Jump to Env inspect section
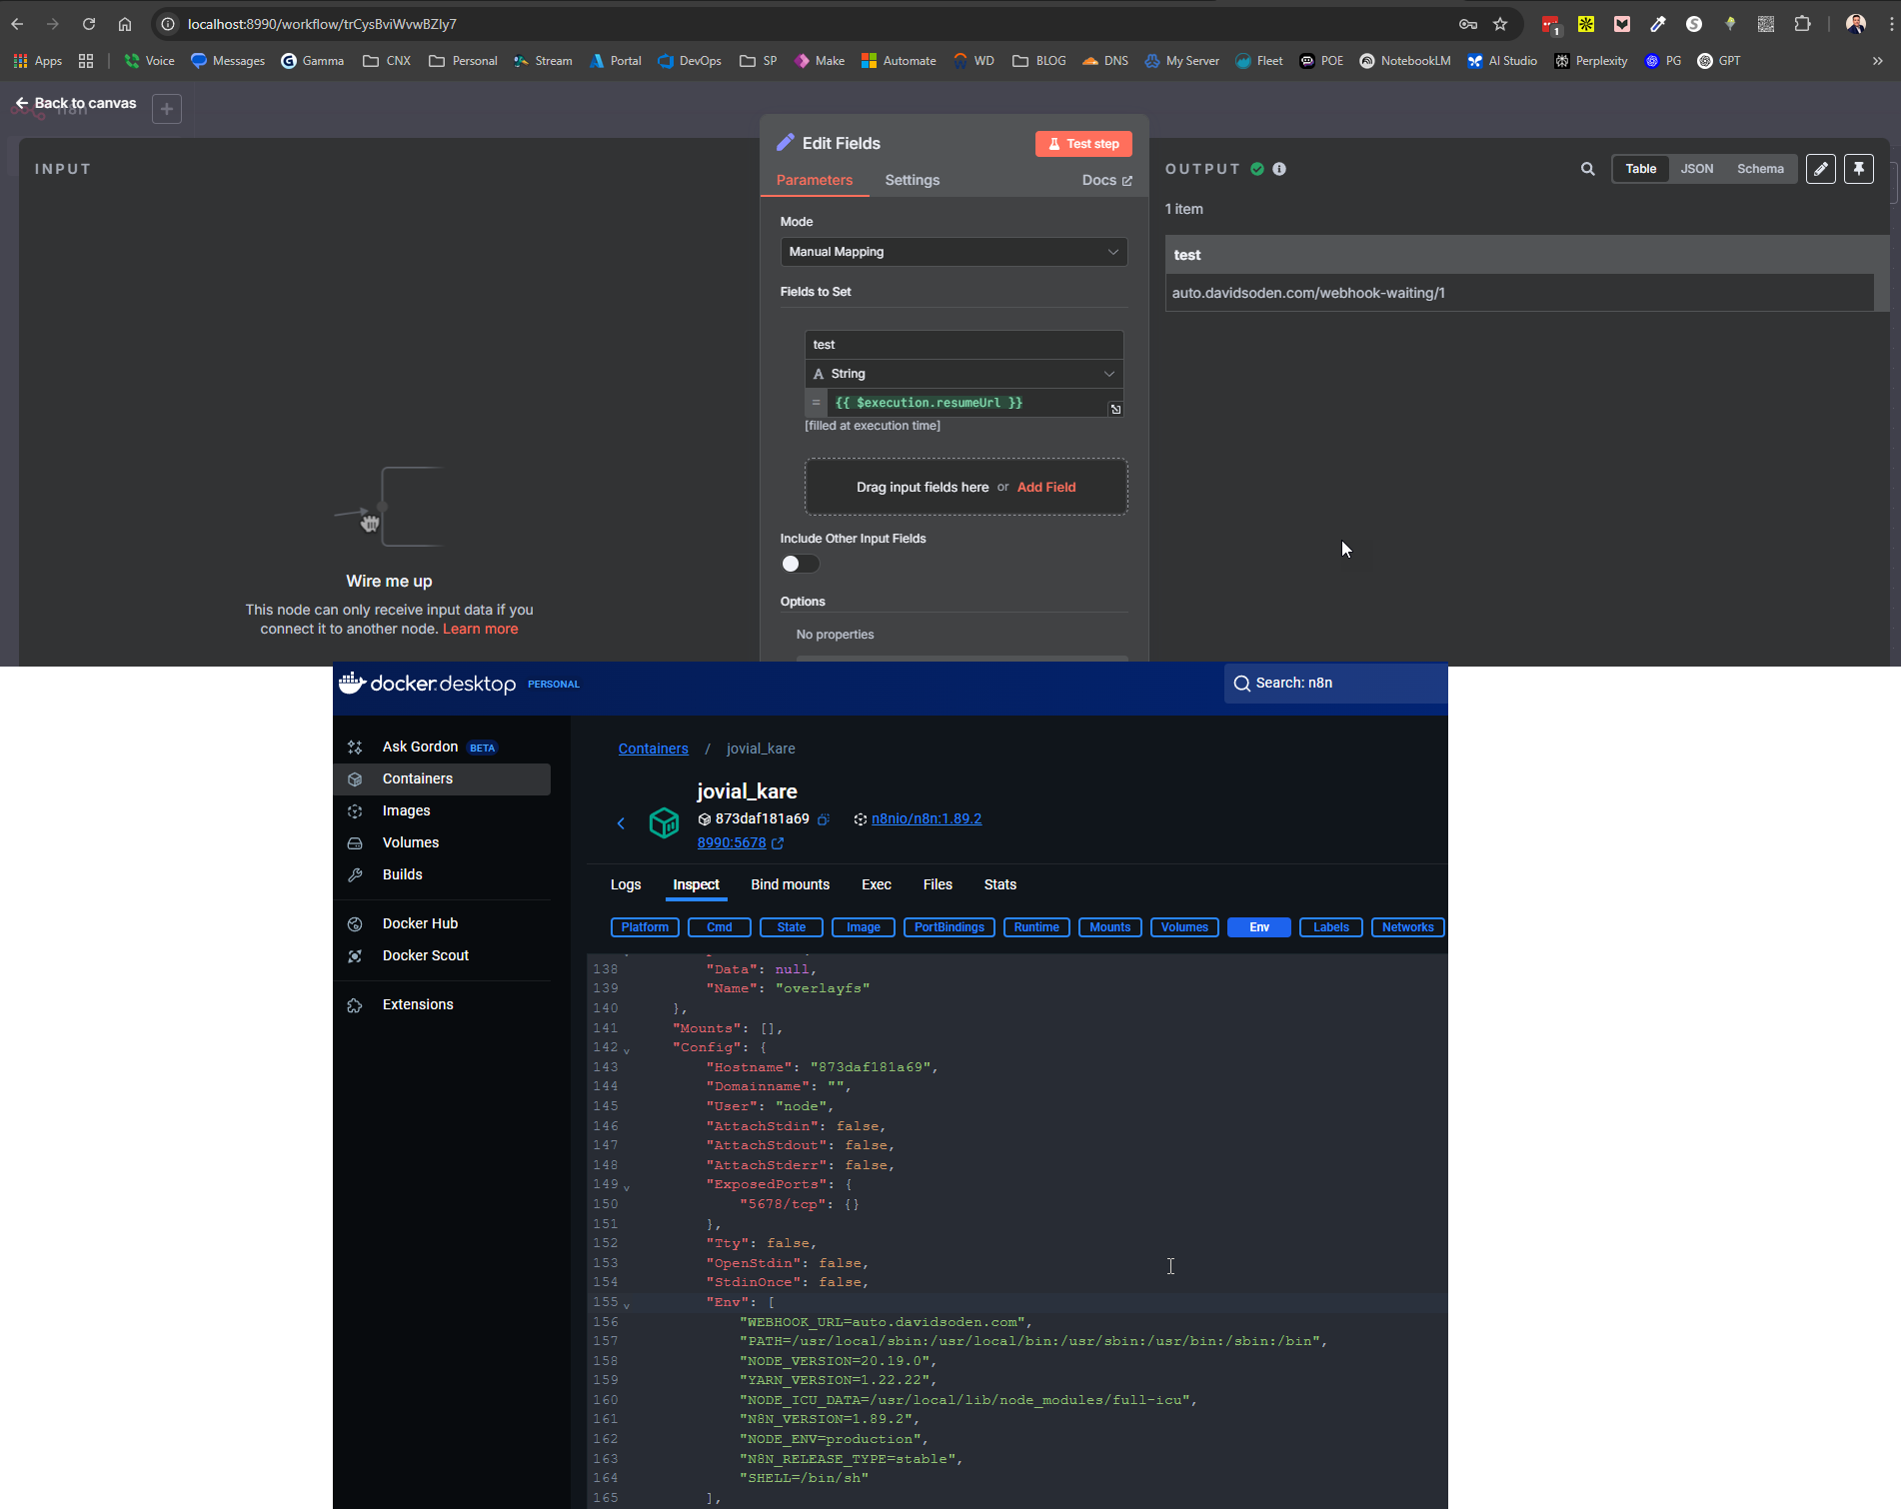The image size is (1901, 1509). coord(1258,927)
